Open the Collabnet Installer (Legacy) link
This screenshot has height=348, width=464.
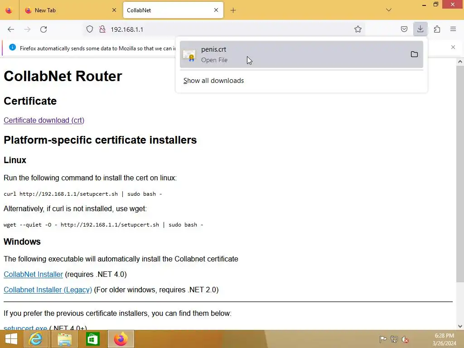pos(48,290)
